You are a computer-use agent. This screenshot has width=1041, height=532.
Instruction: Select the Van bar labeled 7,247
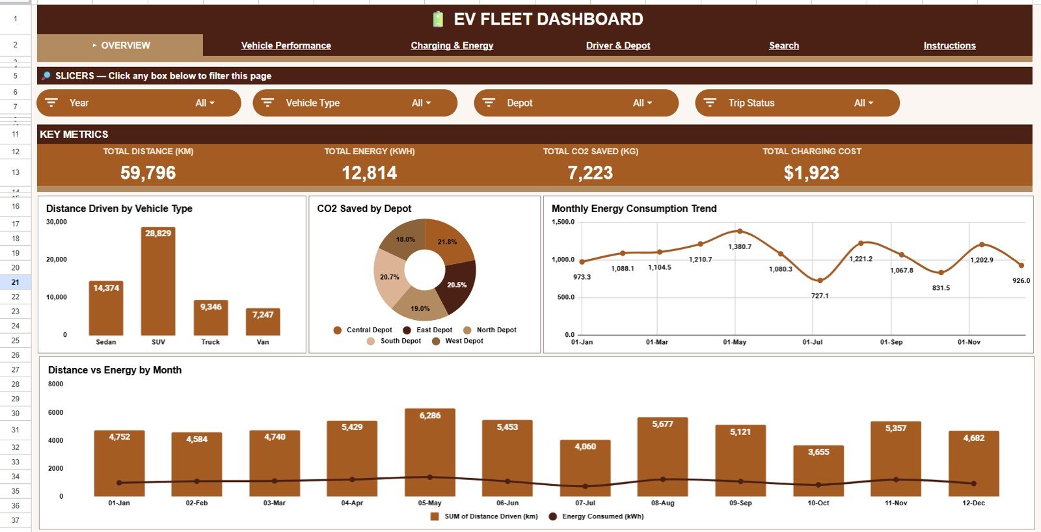(x=263, y=322)
